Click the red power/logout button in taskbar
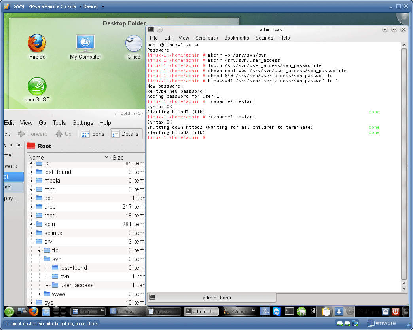This screenshot has height=330, width=413. pos(395,312)
